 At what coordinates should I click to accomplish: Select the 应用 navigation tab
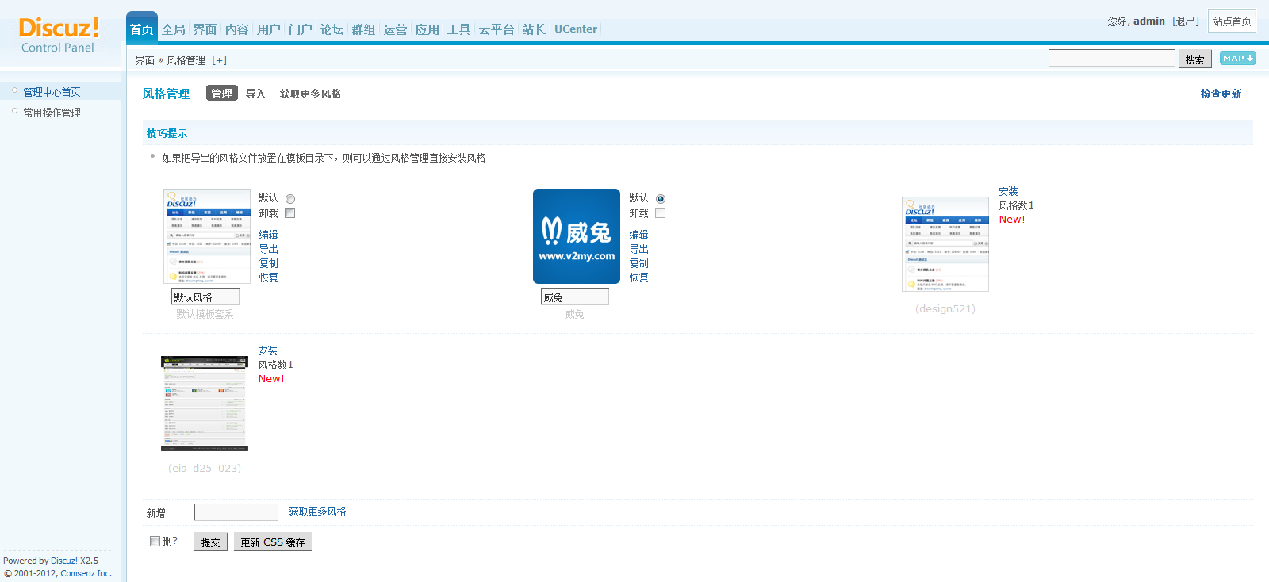coord(427,29)
